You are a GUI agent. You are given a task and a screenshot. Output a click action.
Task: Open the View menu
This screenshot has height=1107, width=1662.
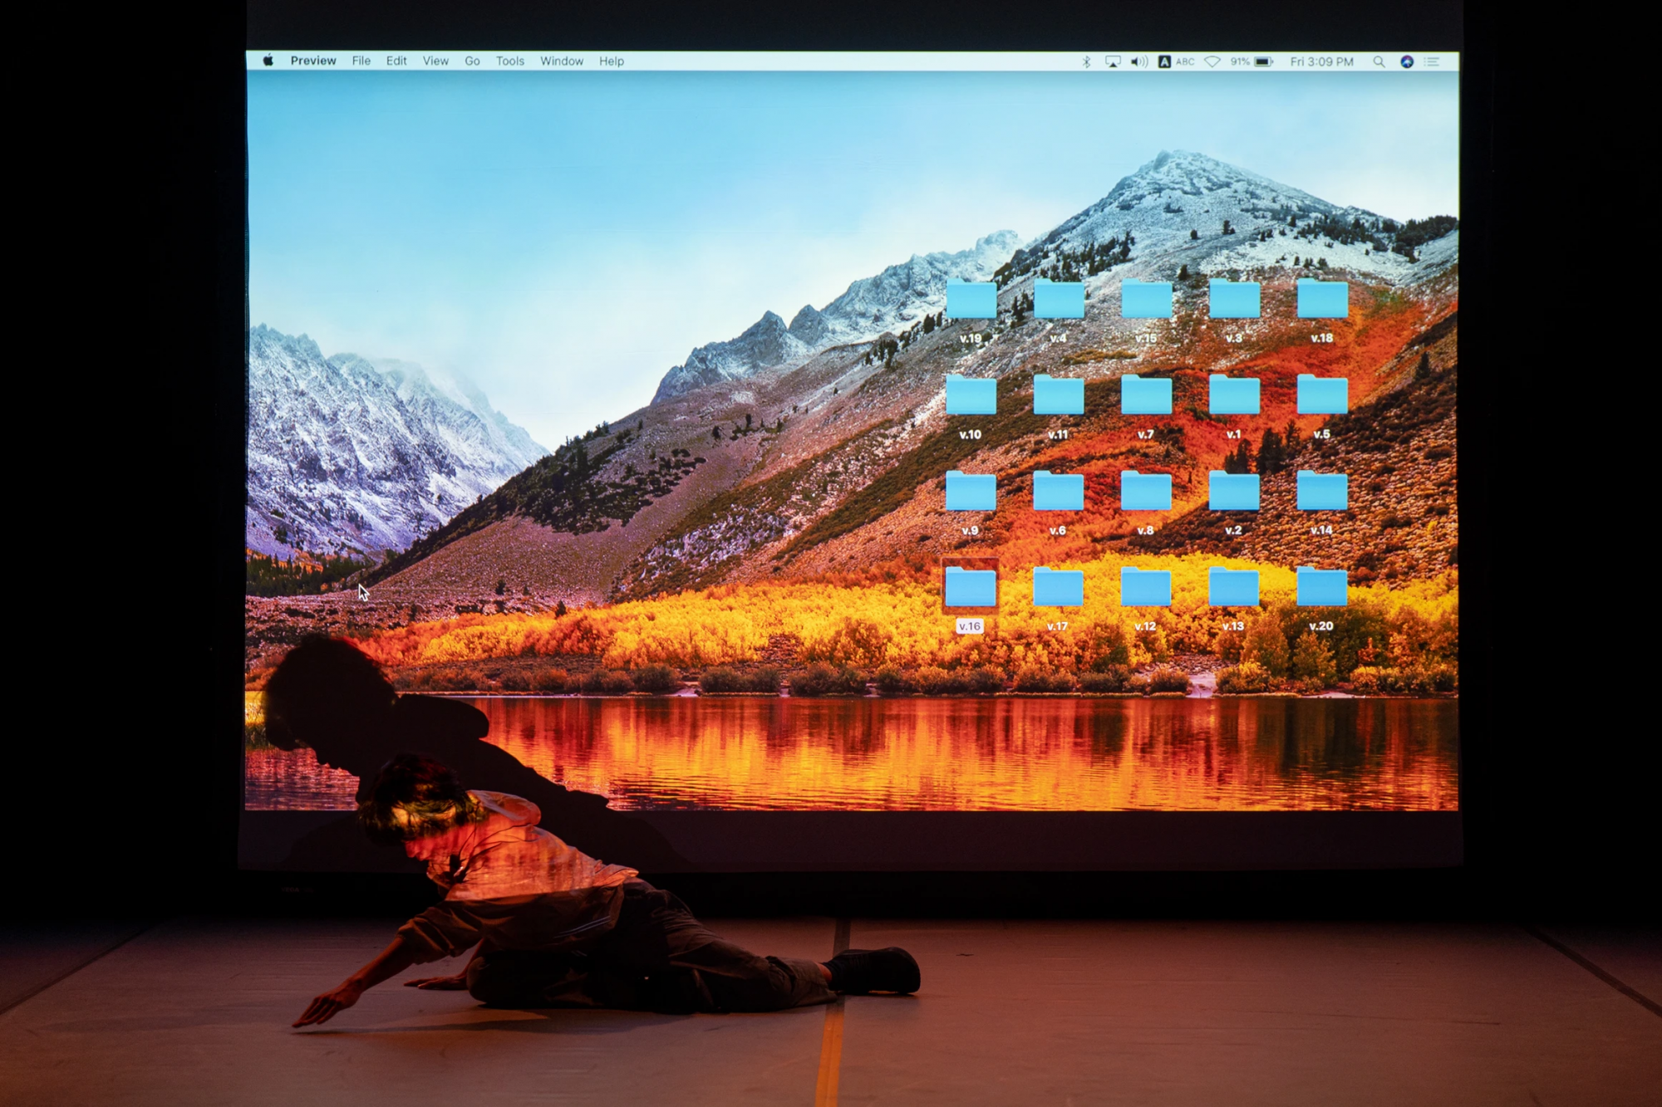(435, 61)
